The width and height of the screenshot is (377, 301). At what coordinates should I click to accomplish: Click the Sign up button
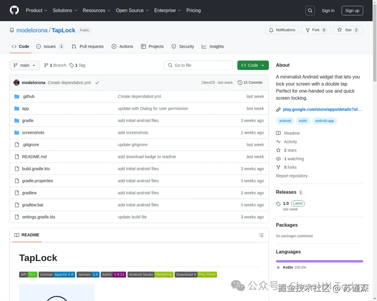(x=352, y=10)
